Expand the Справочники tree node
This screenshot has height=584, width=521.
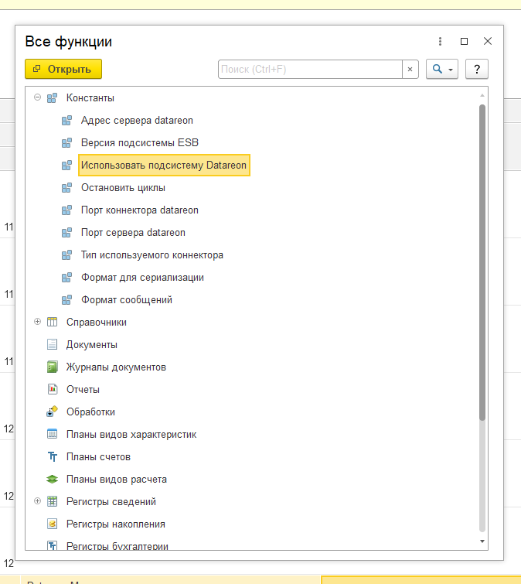tap(36, 322)
